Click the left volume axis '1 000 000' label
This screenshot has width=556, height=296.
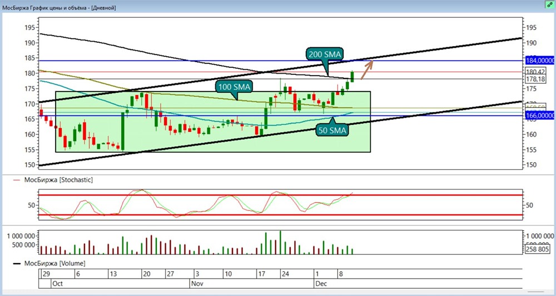pyautogui.click(x=20, y=236)
